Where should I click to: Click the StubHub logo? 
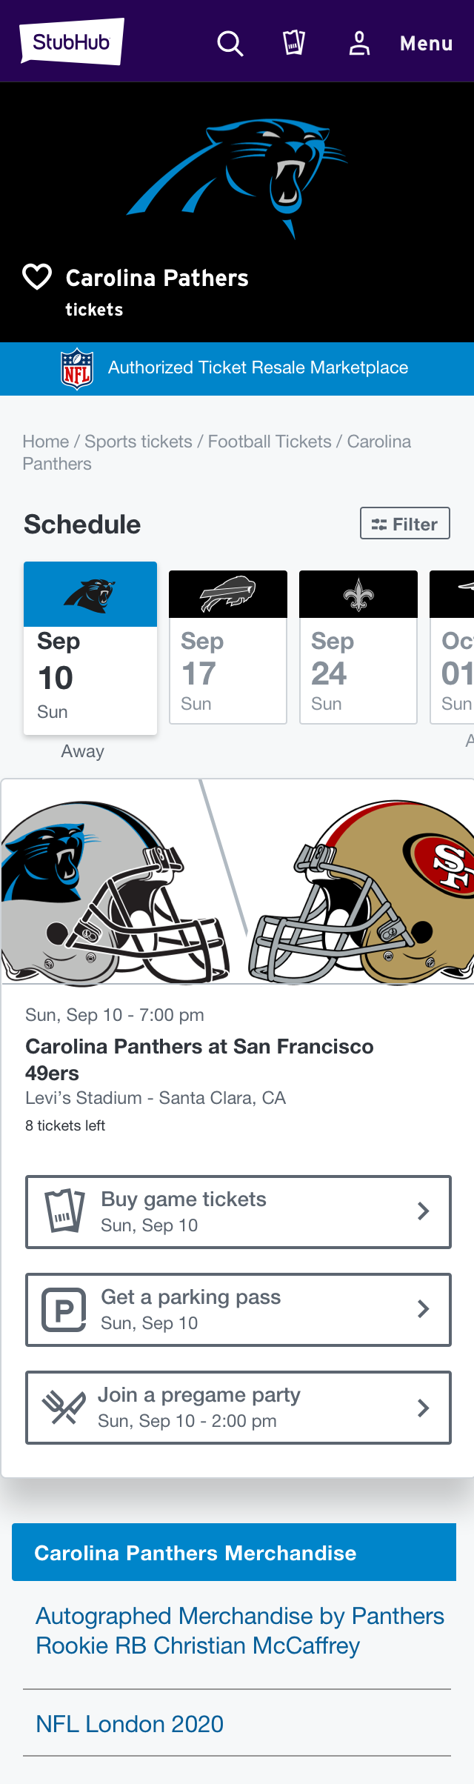pos(72,41)
